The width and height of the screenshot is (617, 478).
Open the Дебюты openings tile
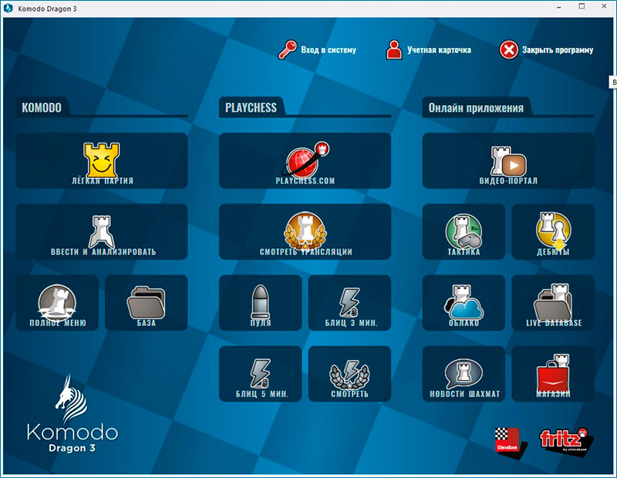point(553,231)
